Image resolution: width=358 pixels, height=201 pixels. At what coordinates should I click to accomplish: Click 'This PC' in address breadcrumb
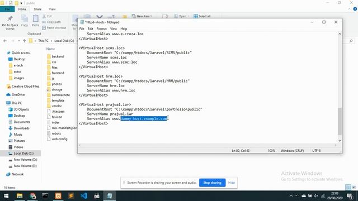(43, 41)
